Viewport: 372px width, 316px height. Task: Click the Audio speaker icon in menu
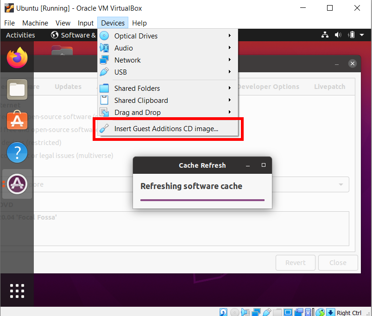(104, 48)
